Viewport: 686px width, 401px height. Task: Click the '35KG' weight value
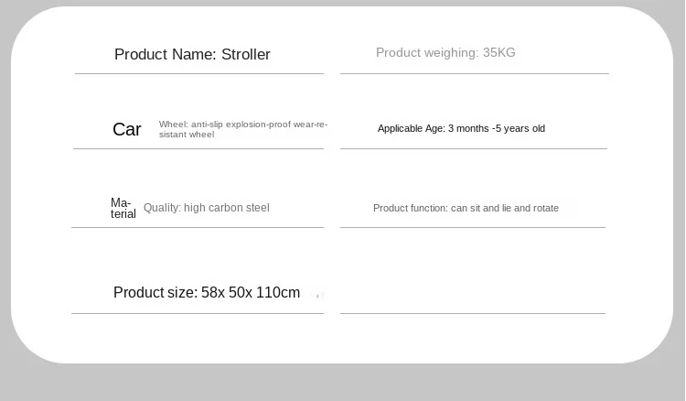[499, 52]
